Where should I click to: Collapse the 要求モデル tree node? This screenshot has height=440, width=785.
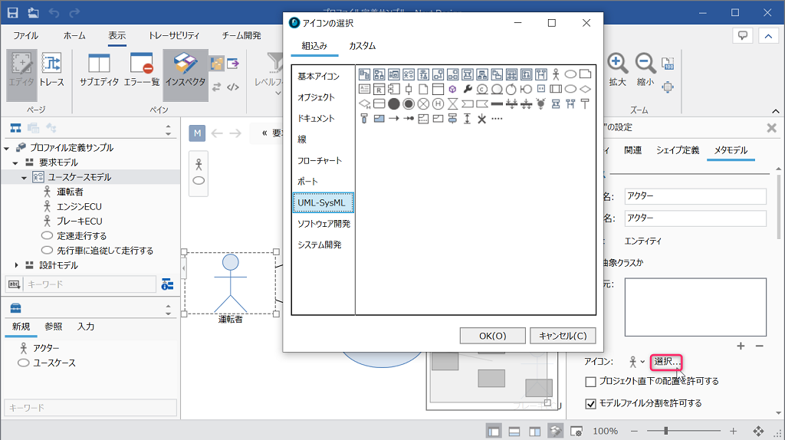15,163
